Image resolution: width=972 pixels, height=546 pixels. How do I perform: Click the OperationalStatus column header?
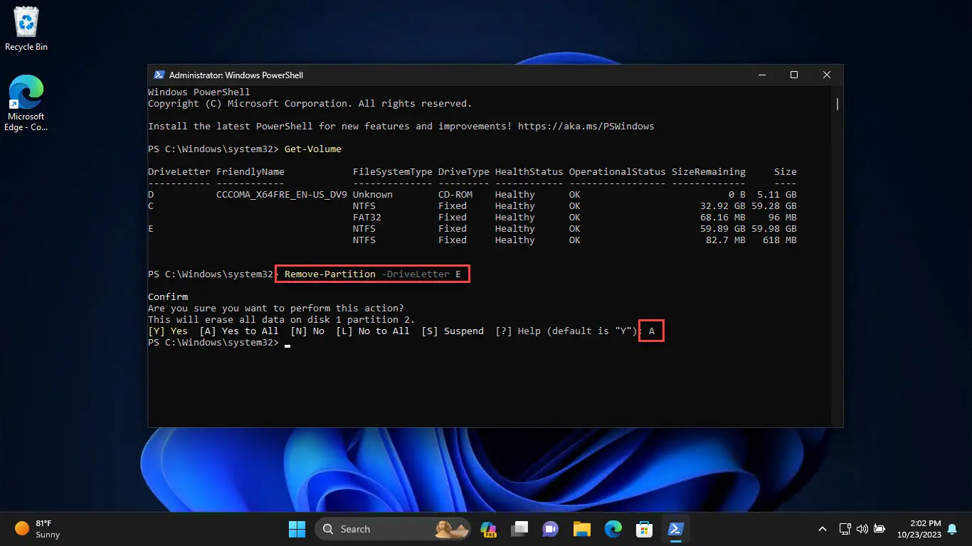tap(618, 172)
